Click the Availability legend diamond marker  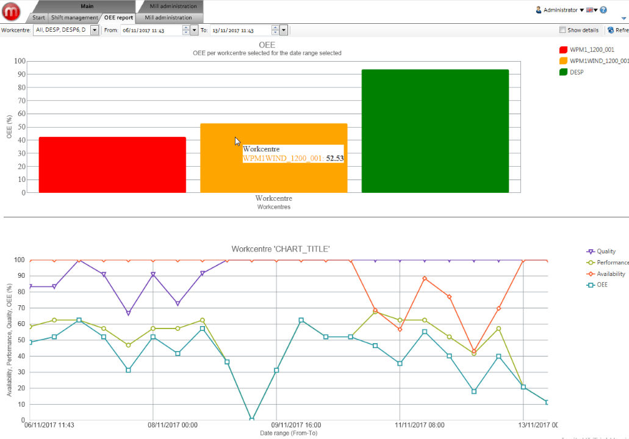click(x=590, y=274)
